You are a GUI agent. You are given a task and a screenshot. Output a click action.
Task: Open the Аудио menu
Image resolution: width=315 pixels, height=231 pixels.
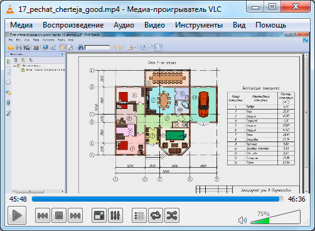click(x=124, y=25)
